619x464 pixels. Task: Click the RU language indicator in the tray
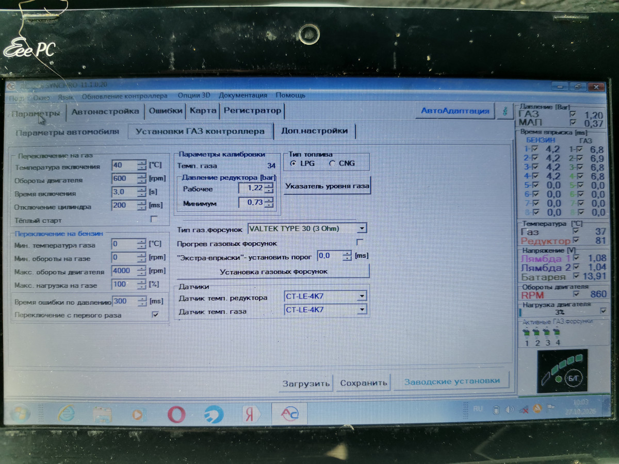tap(478, 409)
